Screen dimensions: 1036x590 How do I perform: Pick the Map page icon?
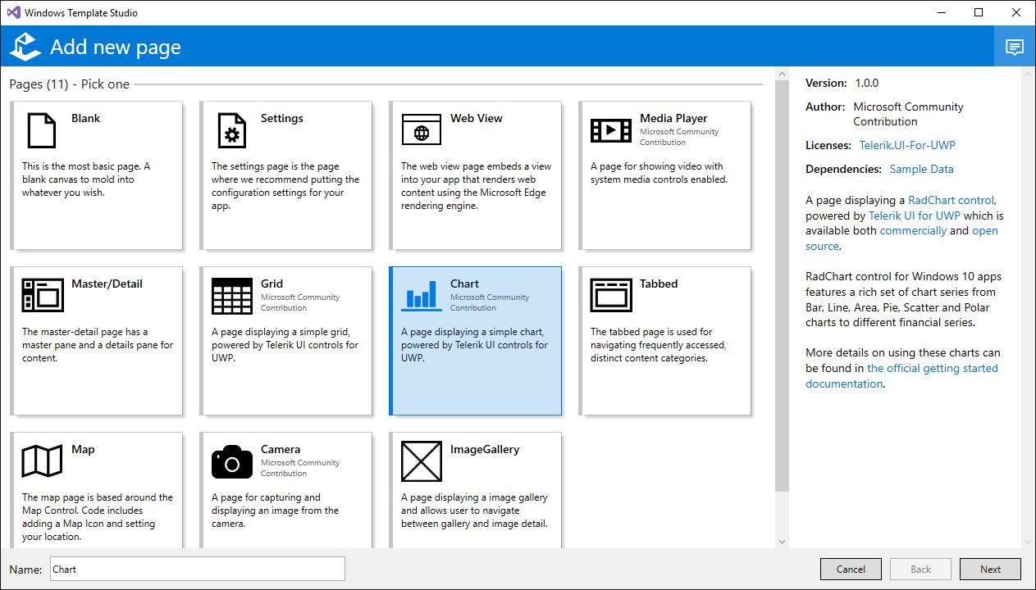(x=42, y=461)
